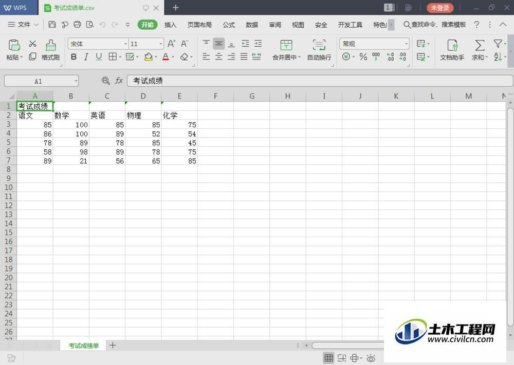The height and width of the screenshot is (365, 514).
Task: Align text right
Action: point(231,57)
